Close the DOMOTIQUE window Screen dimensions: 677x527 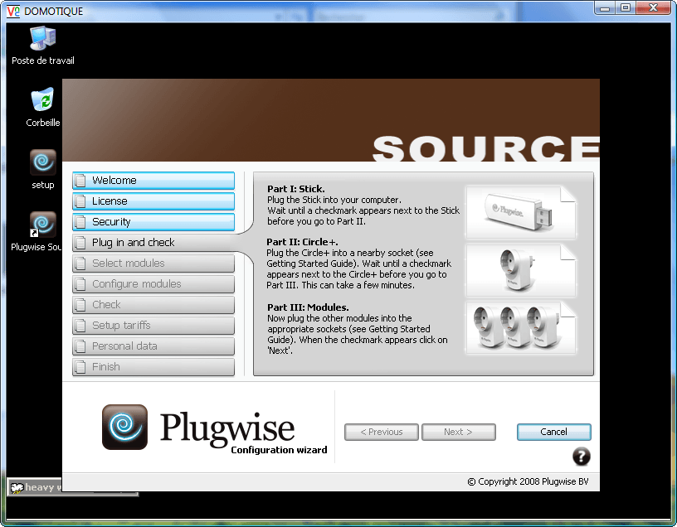(x=653, y=8)
